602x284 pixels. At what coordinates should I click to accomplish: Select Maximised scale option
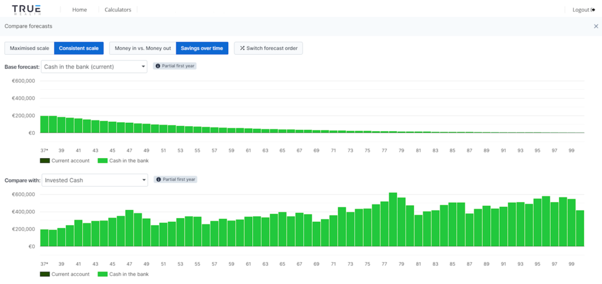(29, 48)
